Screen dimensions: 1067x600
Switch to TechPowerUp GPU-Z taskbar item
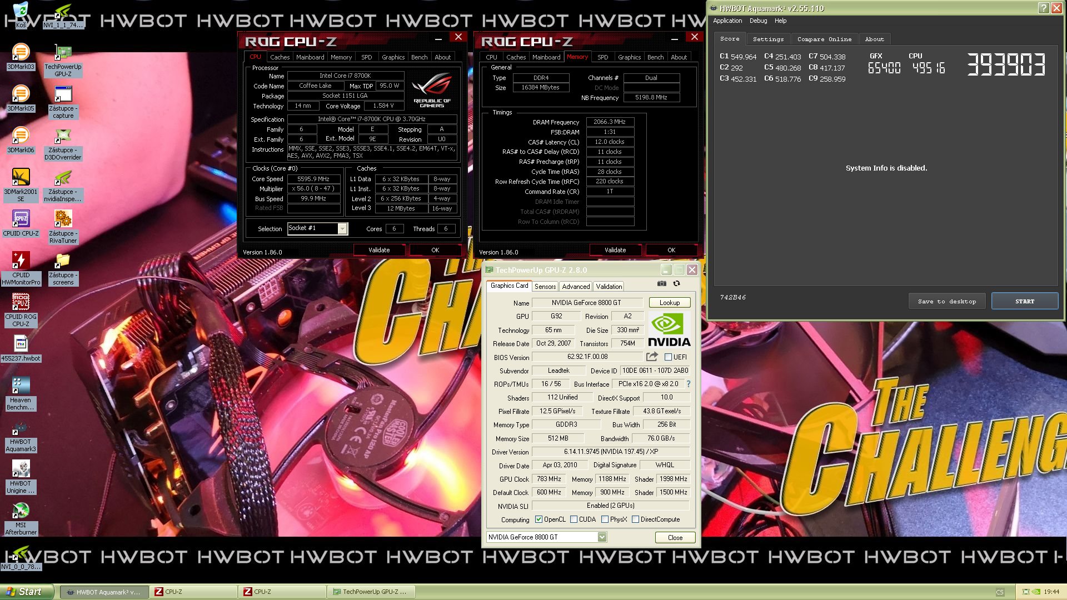tap(371, 592)
